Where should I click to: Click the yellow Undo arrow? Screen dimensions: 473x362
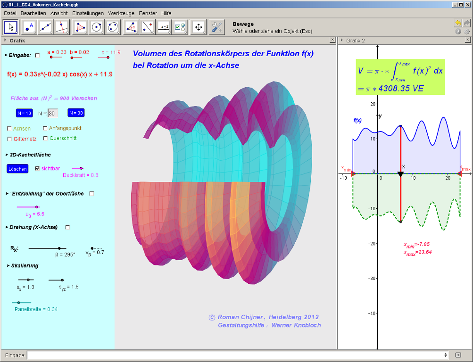(457, 23)
